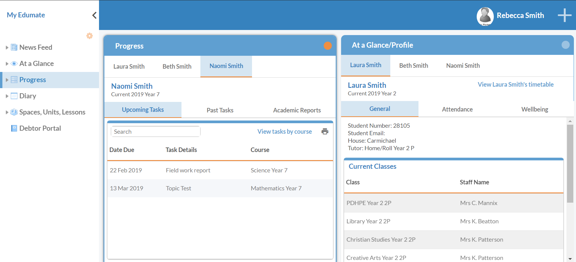The image size is (576, 262).
Task: Click the News Feed sidebar icon
Action: click(14, 47)
